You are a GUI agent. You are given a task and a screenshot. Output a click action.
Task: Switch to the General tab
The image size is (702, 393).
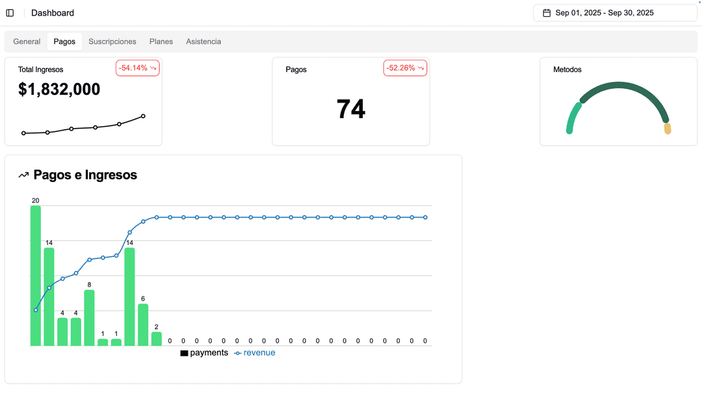(27, 41)
